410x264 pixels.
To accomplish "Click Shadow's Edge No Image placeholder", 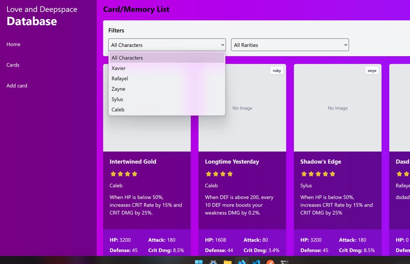I will [x=337, y=108].
